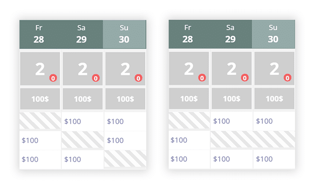Click the first-row $100 cell under Sa in left calendar

click(x=83, y=121)
